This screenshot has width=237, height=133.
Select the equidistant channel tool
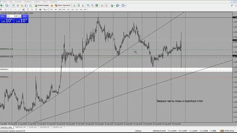(23, 10)
